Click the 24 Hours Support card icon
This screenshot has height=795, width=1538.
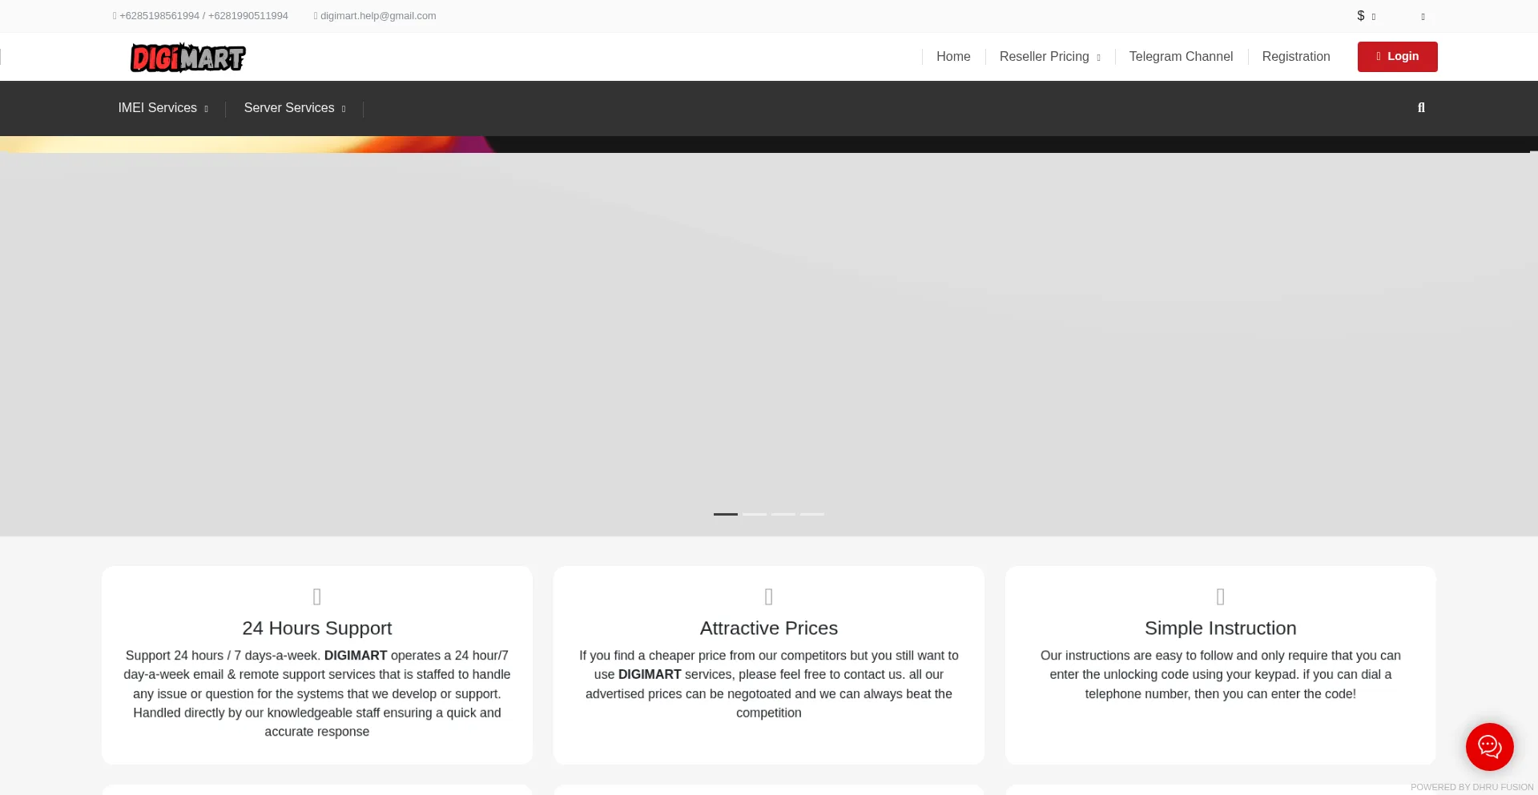pos(317,596)
